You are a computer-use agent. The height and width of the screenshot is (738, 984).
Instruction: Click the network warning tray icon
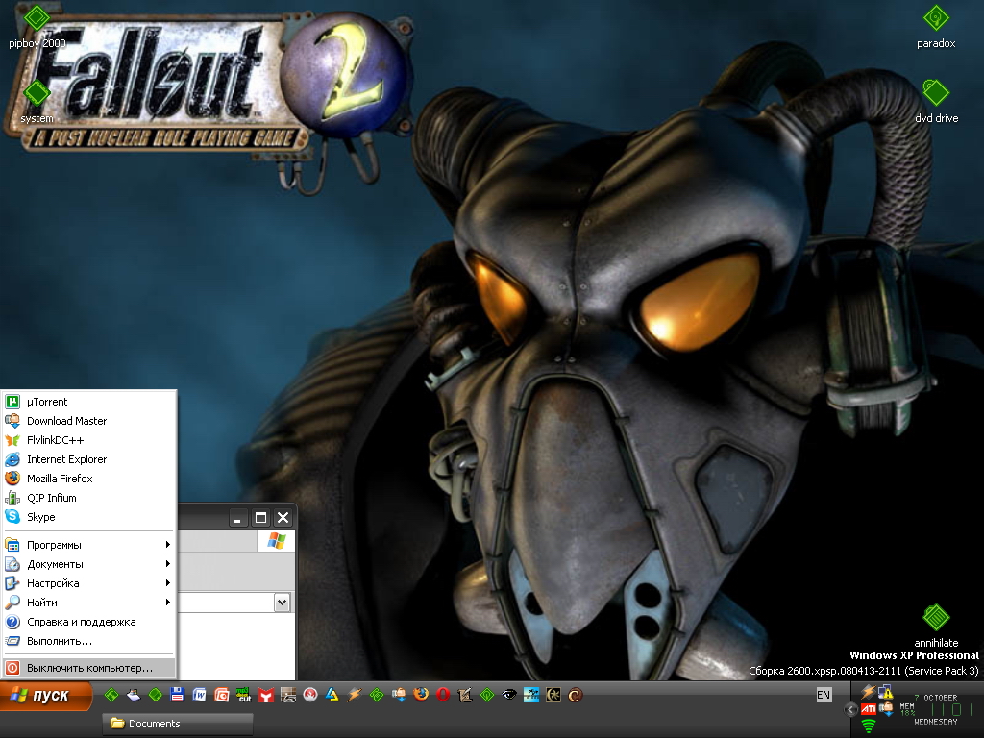(x=885, y=692)
